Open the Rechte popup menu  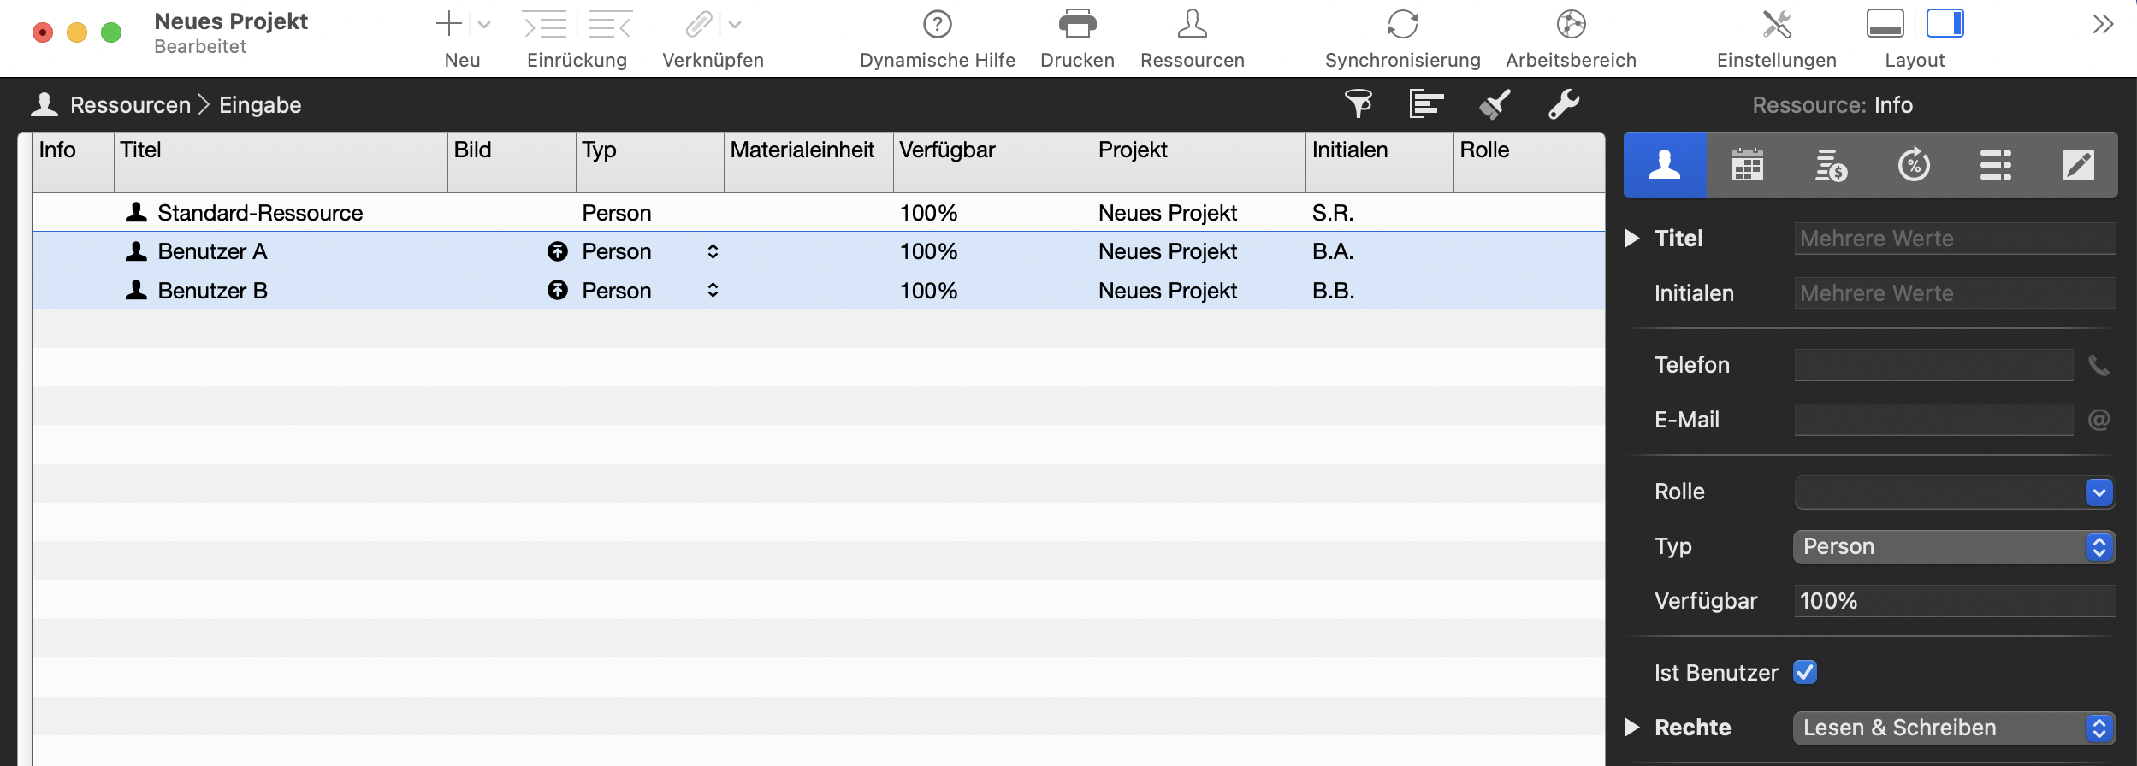(x=1954, y=728)
